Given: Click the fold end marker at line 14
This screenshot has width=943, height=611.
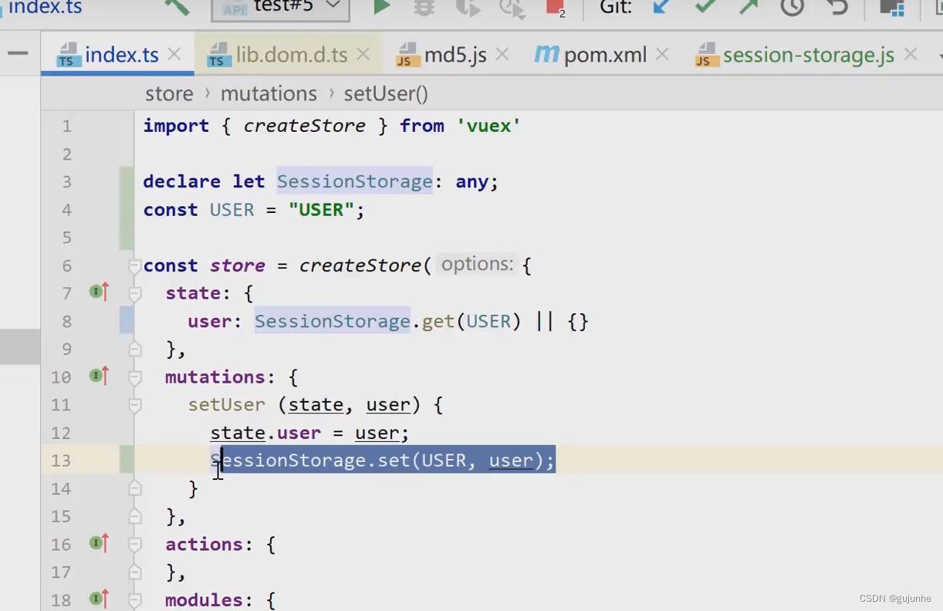Looking at the screenshot, I should [135, 489].
